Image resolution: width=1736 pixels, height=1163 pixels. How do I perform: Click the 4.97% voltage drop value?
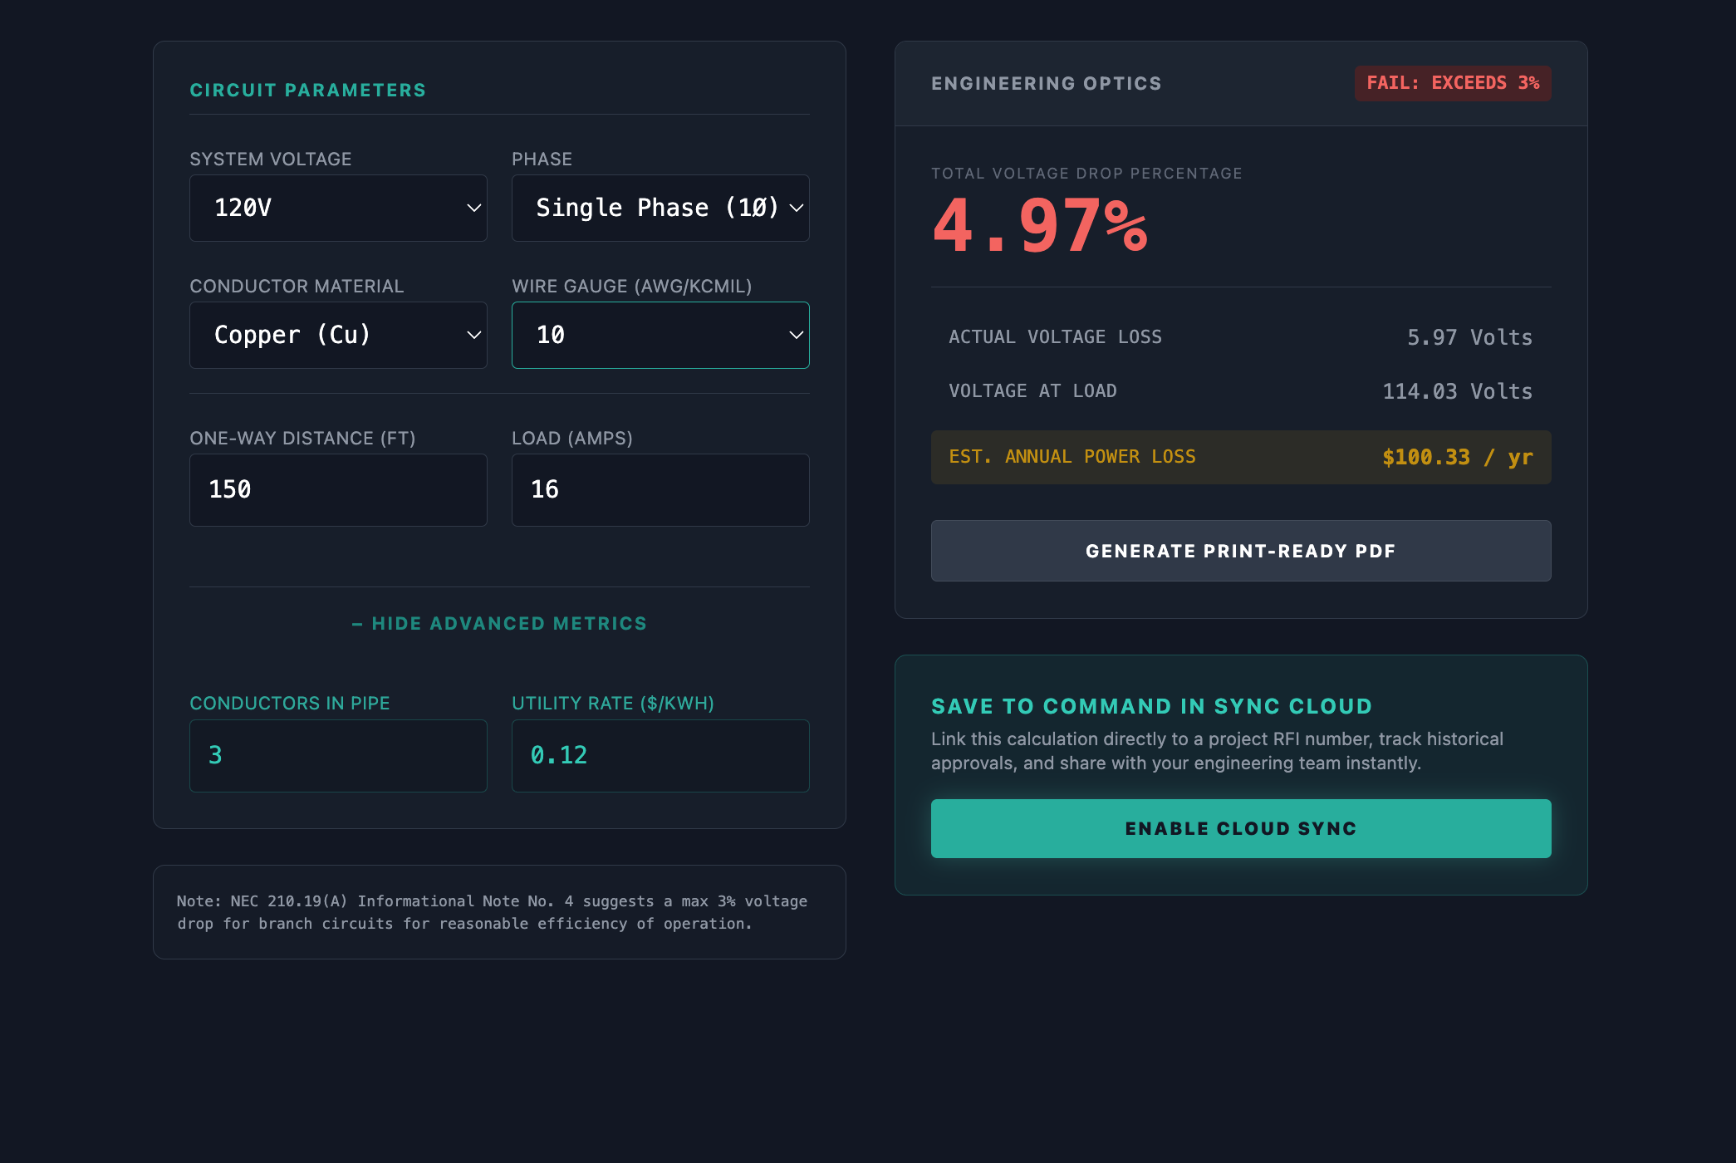click(1040, 226)
